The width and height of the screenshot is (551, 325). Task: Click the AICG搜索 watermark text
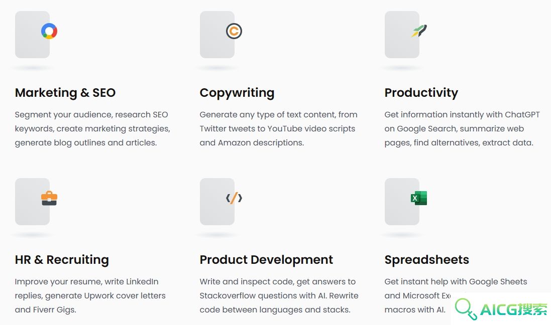[x=514, y=309]
